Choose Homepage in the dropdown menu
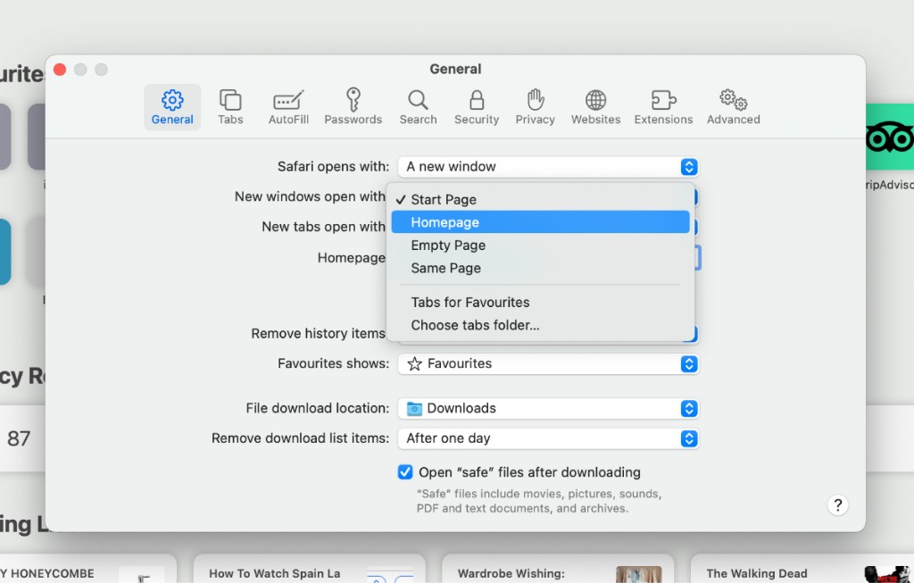Viewport: 914px width, 583px height. (540, 222)
